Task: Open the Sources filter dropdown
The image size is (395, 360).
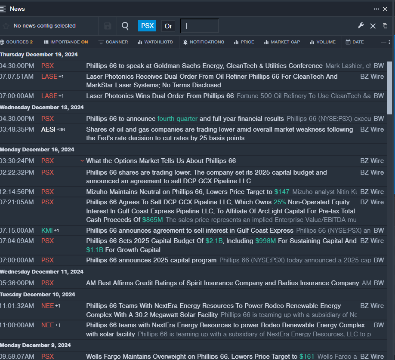Action: (x=17, y=42)
